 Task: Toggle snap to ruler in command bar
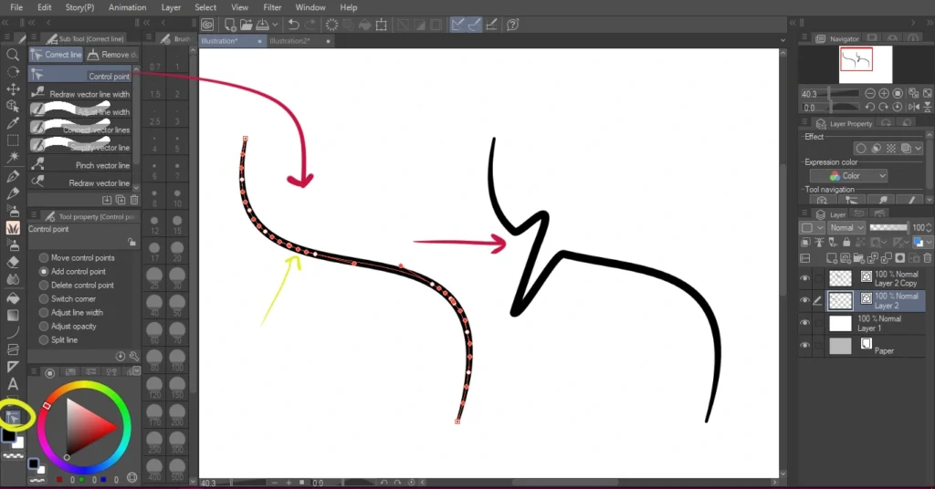[457, 25]
